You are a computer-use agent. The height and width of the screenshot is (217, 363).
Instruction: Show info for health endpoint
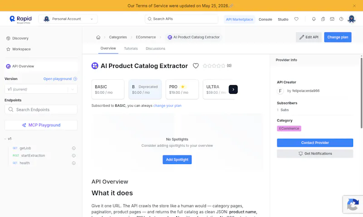pyautogui.click(x=74, y=163)
